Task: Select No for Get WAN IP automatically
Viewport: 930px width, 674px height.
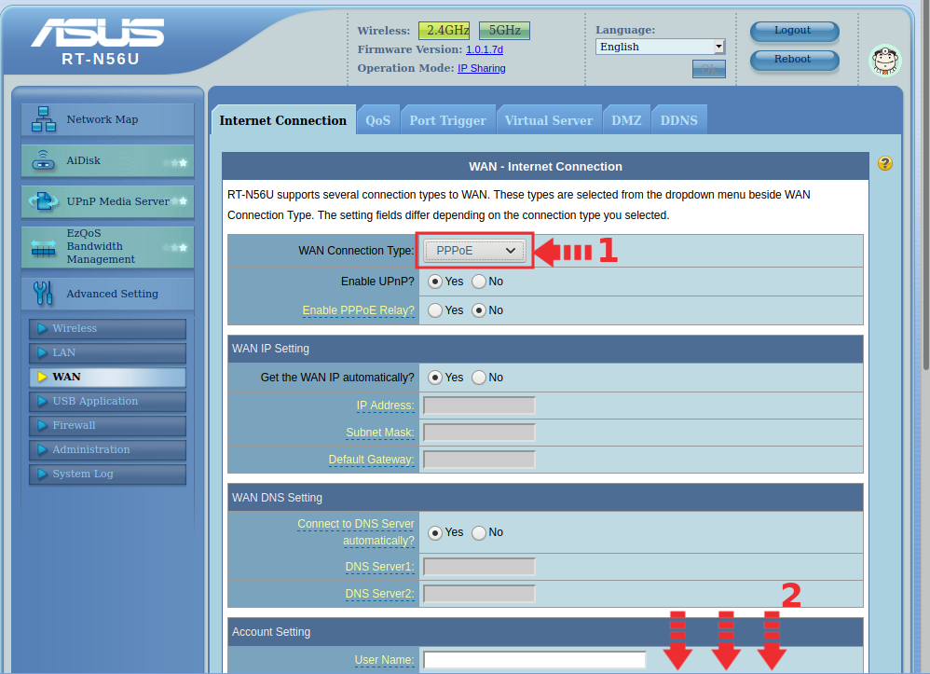Action: 479,378
